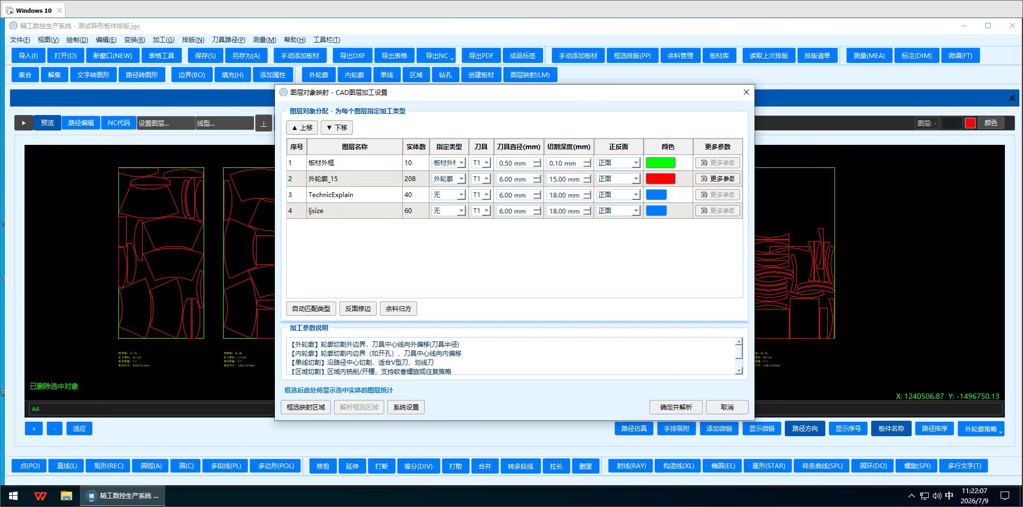Click the zoom out minus button
The image size is (1023, 507).
click(x=54, y=429)
